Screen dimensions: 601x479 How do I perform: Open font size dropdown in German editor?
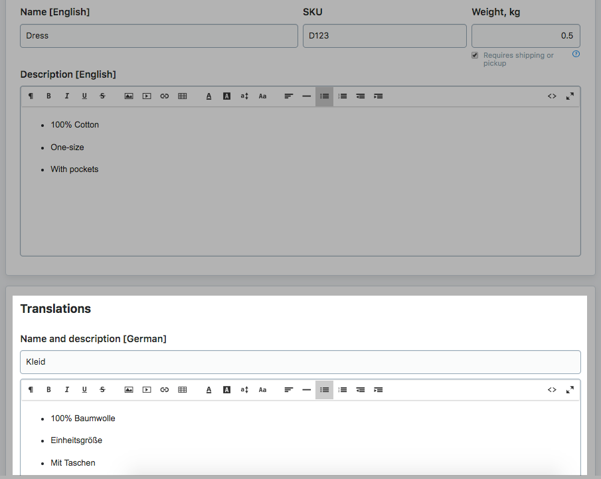[244, 390]
